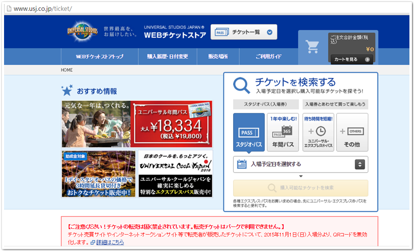This screenshot has width=415, height=252.
Task: Select the ユニバーサル・エクスプレス・パス tab
Action: coord(318,132)
